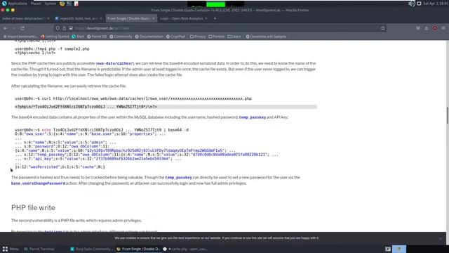Click the curl command line with owa_user path
Screen dimensions: 449x253
[133, 98]
